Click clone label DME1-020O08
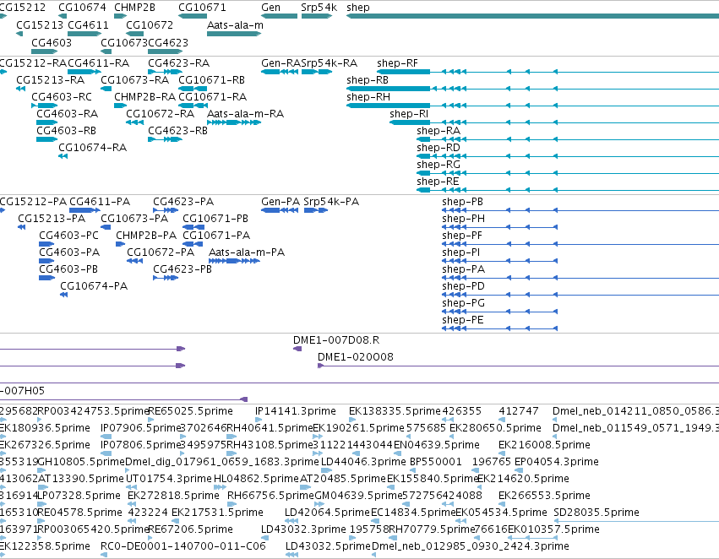The height and width of the screenshot is (559, 719). [356, 357]
